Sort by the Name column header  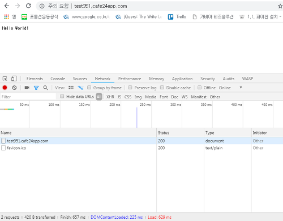pyautogui.click(x=78, y=133)
